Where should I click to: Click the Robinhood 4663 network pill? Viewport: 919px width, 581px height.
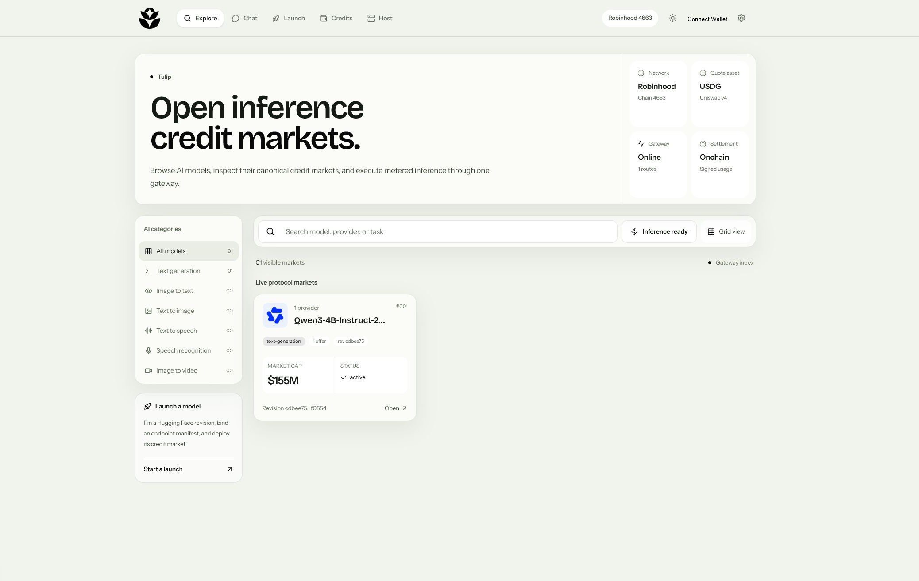click(630, 18)
